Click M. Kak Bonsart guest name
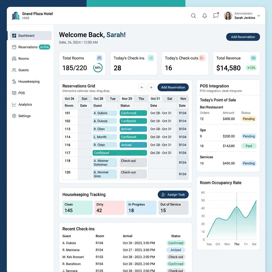Viewport: 272px width, 272px height. [x=73, y=257]
